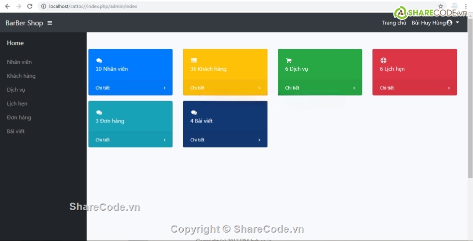Screen dimensions: 473x241
Task: Open the Chrome three-dot menu
Action: tap(466, 6)
